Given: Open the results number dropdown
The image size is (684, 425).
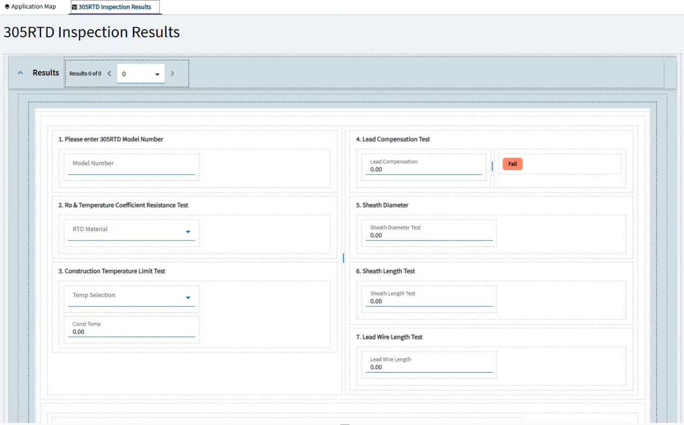Looking at the screenshot, I should 140,74.
